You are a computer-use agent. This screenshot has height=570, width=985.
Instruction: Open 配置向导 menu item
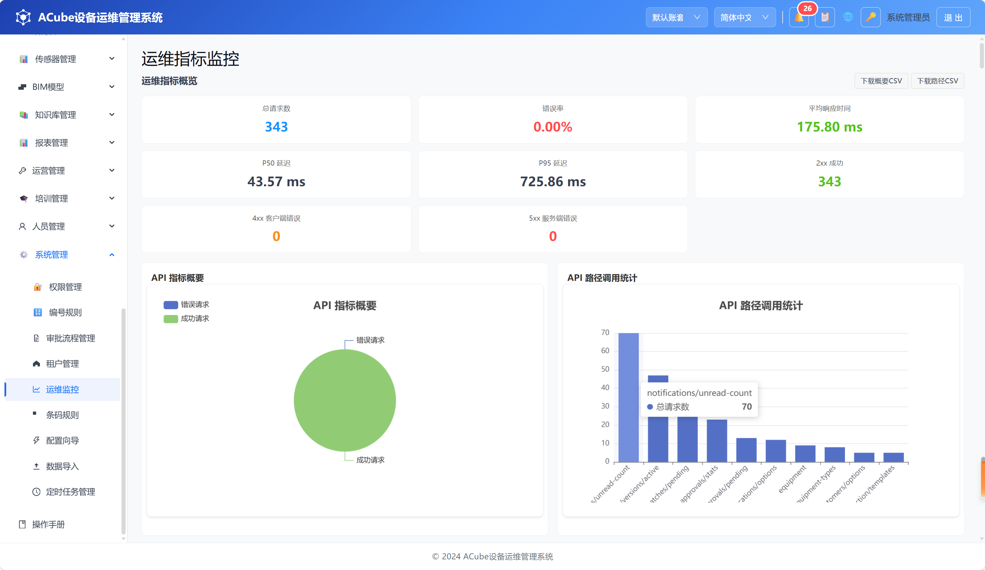coord(63,441)
